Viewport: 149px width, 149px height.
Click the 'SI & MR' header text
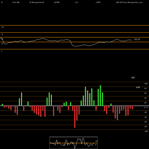tap(16, 2)
